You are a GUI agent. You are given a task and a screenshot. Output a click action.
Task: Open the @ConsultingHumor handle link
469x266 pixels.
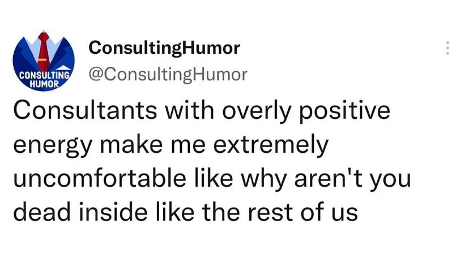click(168, 74)
